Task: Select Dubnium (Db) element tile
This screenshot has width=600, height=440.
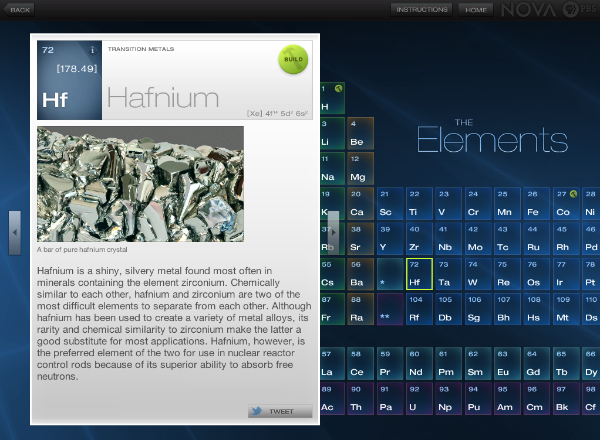Action: pos(449,309)
